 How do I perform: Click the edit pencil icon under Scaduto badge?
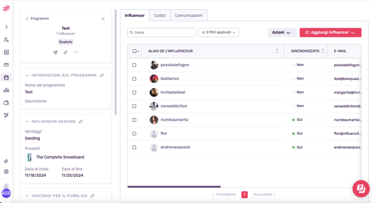pos(65,52)
